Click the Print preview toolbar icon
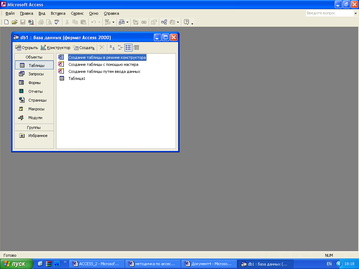Image resolution: width=359 pixels, height=269 pixels. pos(49,22)
